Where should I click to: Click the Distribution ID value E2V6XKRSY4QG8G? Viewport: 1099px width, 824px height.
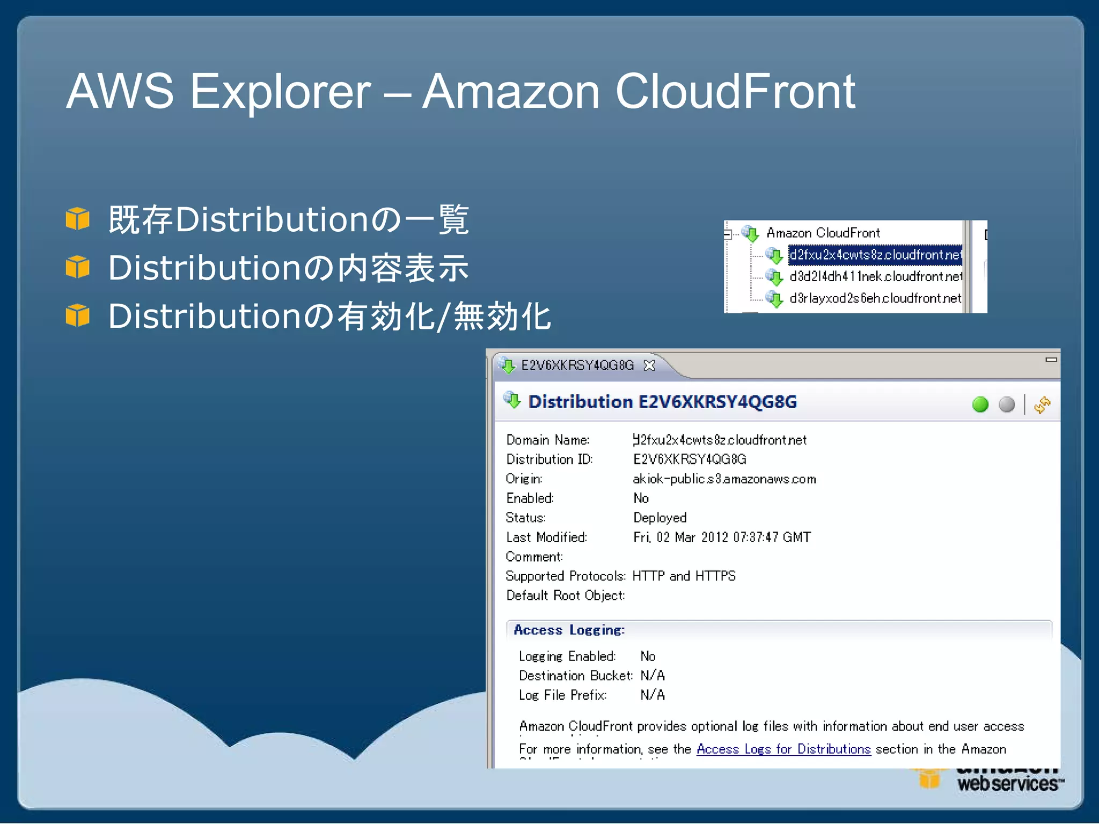(690, 459)
